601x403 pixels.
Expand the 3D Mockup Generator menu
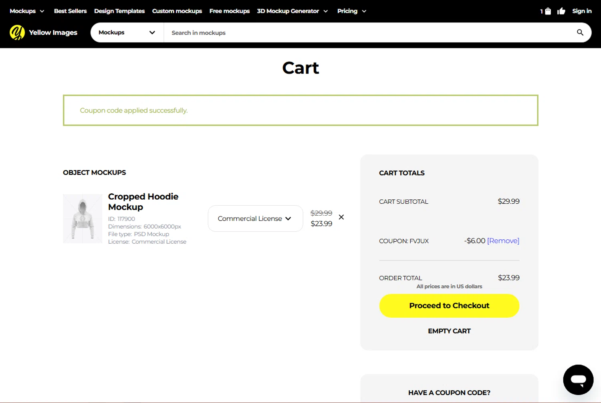(x=292, y=11)
